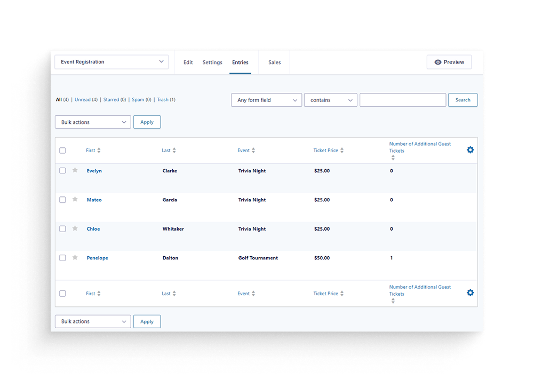Image resolution: width=534 pixels, height=387 pixels.
Task: Open the top Bulk actions dropdown
Action: [x=93, y=122]
